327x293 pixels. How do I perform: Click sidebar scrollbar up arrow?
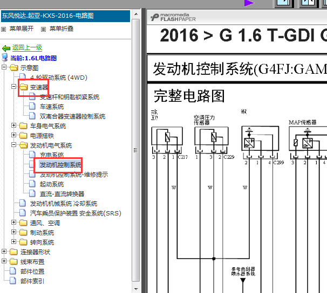click(136, 14)
